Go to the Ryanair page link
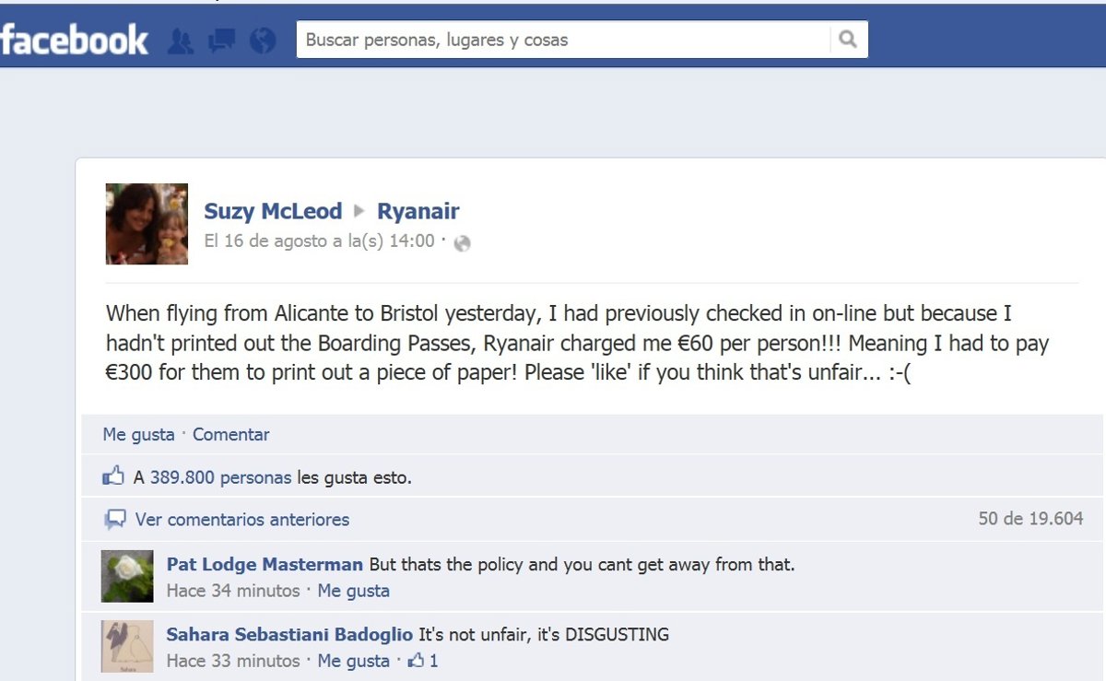This screenshot has width=1106, height=681. (418, 211)
